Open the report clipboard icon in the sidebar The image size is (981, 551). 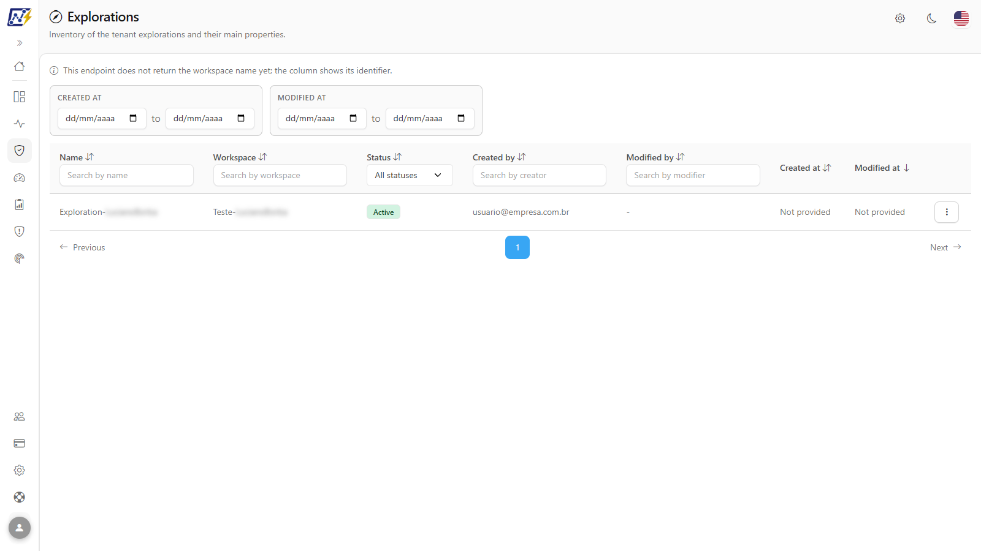tap(20, 204)
